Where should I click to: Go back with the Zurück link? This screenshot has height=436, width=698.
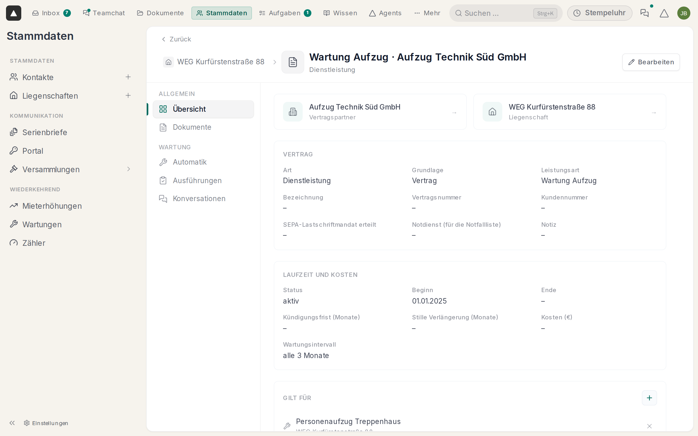[176, 39]
